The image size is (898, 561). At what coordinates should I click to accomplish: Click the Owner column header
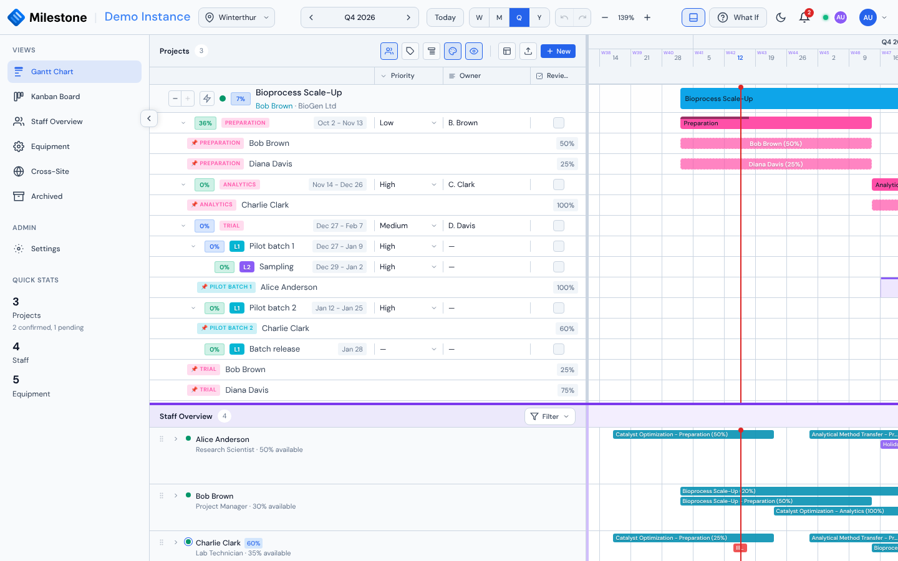pyautogui.click(x=486, y=75)
